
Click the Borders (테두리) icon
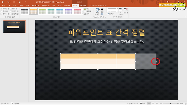point(85,11)
